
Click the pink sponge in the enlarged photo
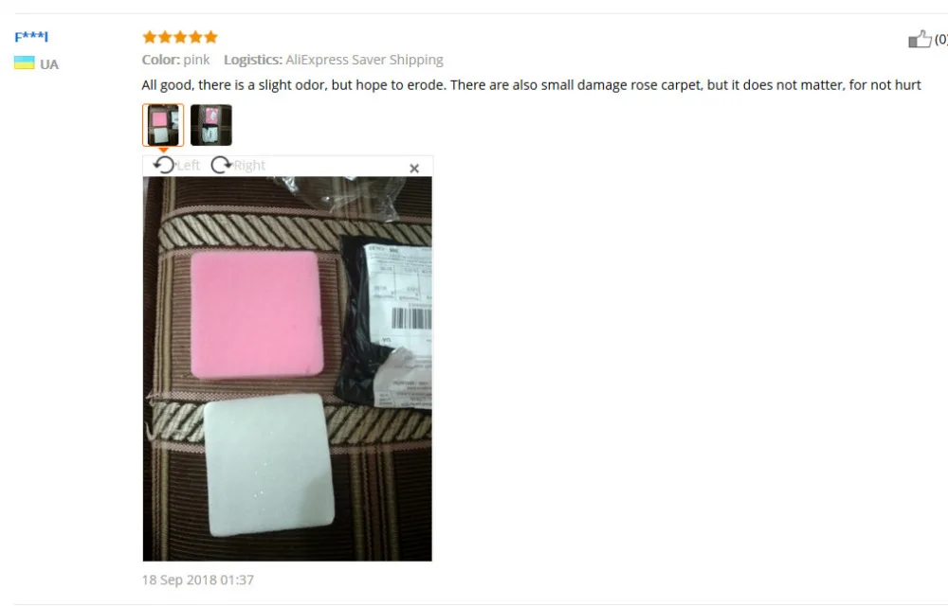pos(256,314)
